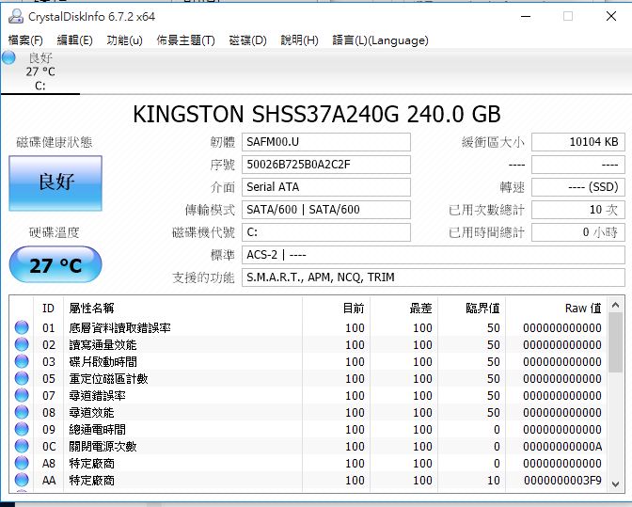Open the 編輯(E) menu
The width and height of the screenshot is (632, 507).
click(75, 40)
